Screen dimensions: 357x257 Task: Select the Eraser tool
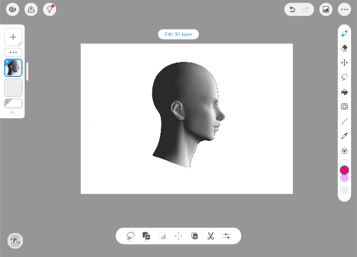pos(344,48)
